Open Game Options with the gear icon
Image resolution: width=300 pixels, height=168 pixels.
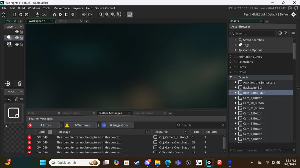coord(84,15)
